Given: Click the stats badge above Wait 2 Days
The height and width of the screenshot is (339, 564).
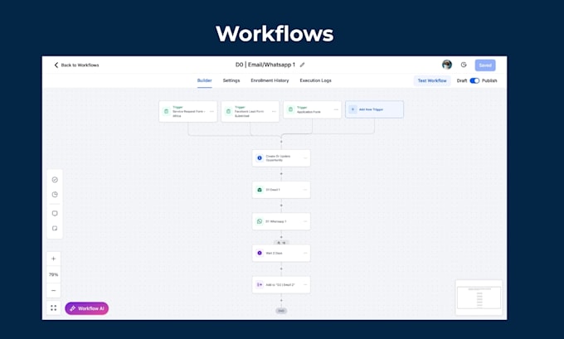Looking at the screenshot, I should (281, 243).
